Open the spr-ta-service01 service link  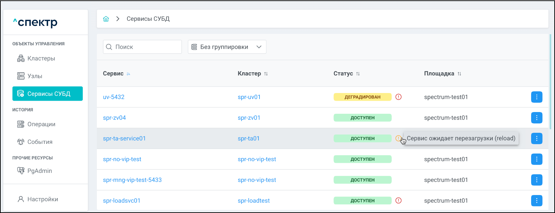pos(124,138)
